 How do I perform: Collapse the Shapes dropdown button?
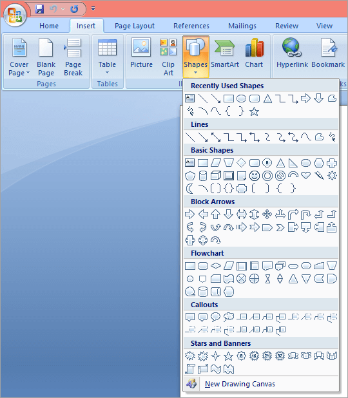pyautogui.click(x=196, y=57)
